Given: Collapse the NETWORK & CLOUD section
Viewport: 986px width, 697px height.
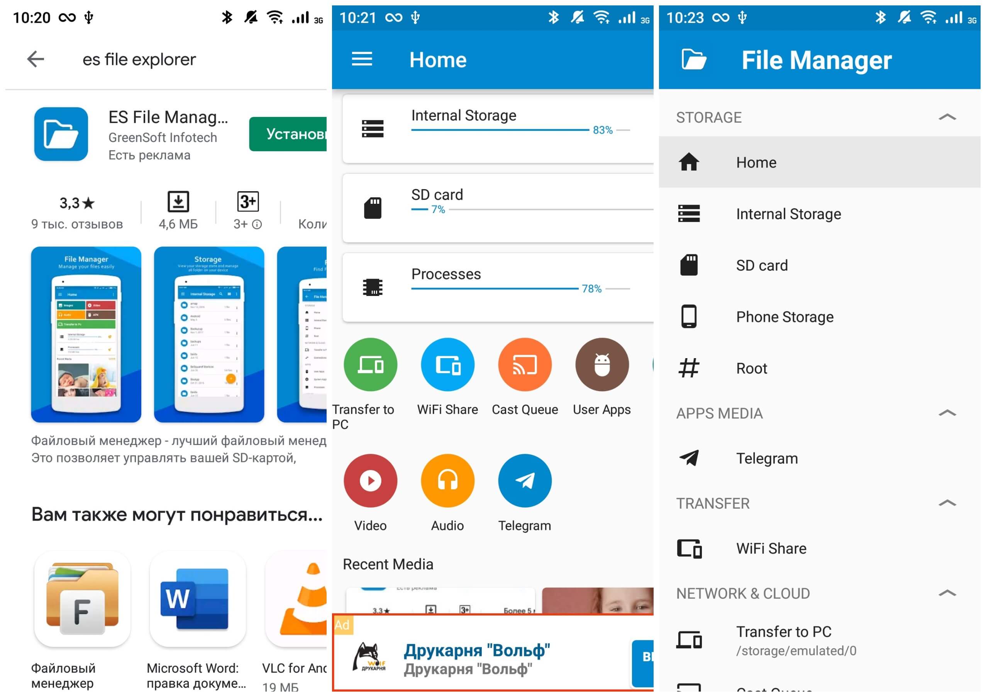Looking at the screenshot, I should point(947,594).
